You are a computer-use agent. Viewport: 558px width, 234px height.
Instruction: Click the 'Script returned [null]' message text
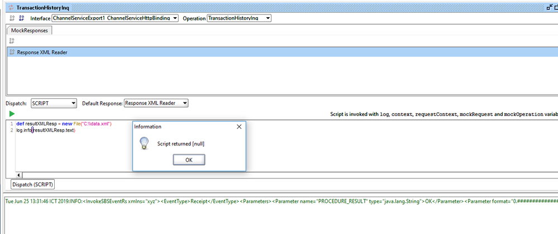[181, 144]
